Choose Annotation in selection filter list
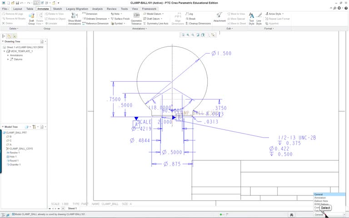Screen dimensions: 349x218 [x=320, y=198]
